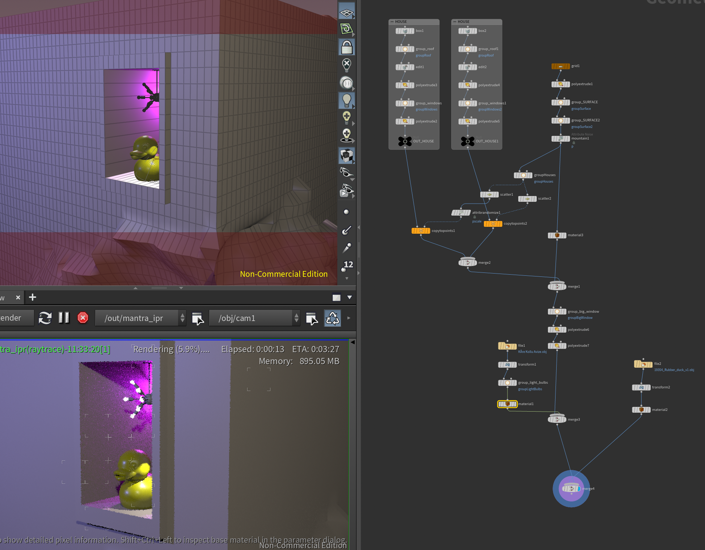705x550 pixels.
Task: Click the maximize pane icon in tab bar
Action: (x=337, y=297)
